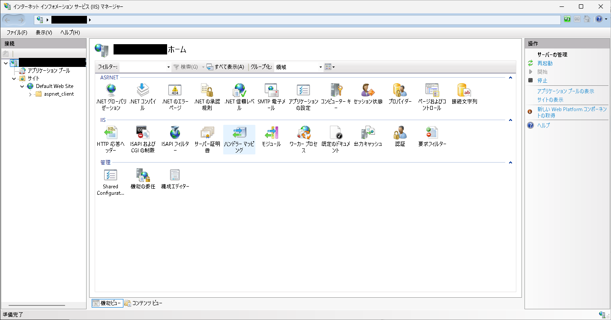
Task: Click すべて表示(A) toolbar button
Action: pyautogui.click(x=225, y=67)
